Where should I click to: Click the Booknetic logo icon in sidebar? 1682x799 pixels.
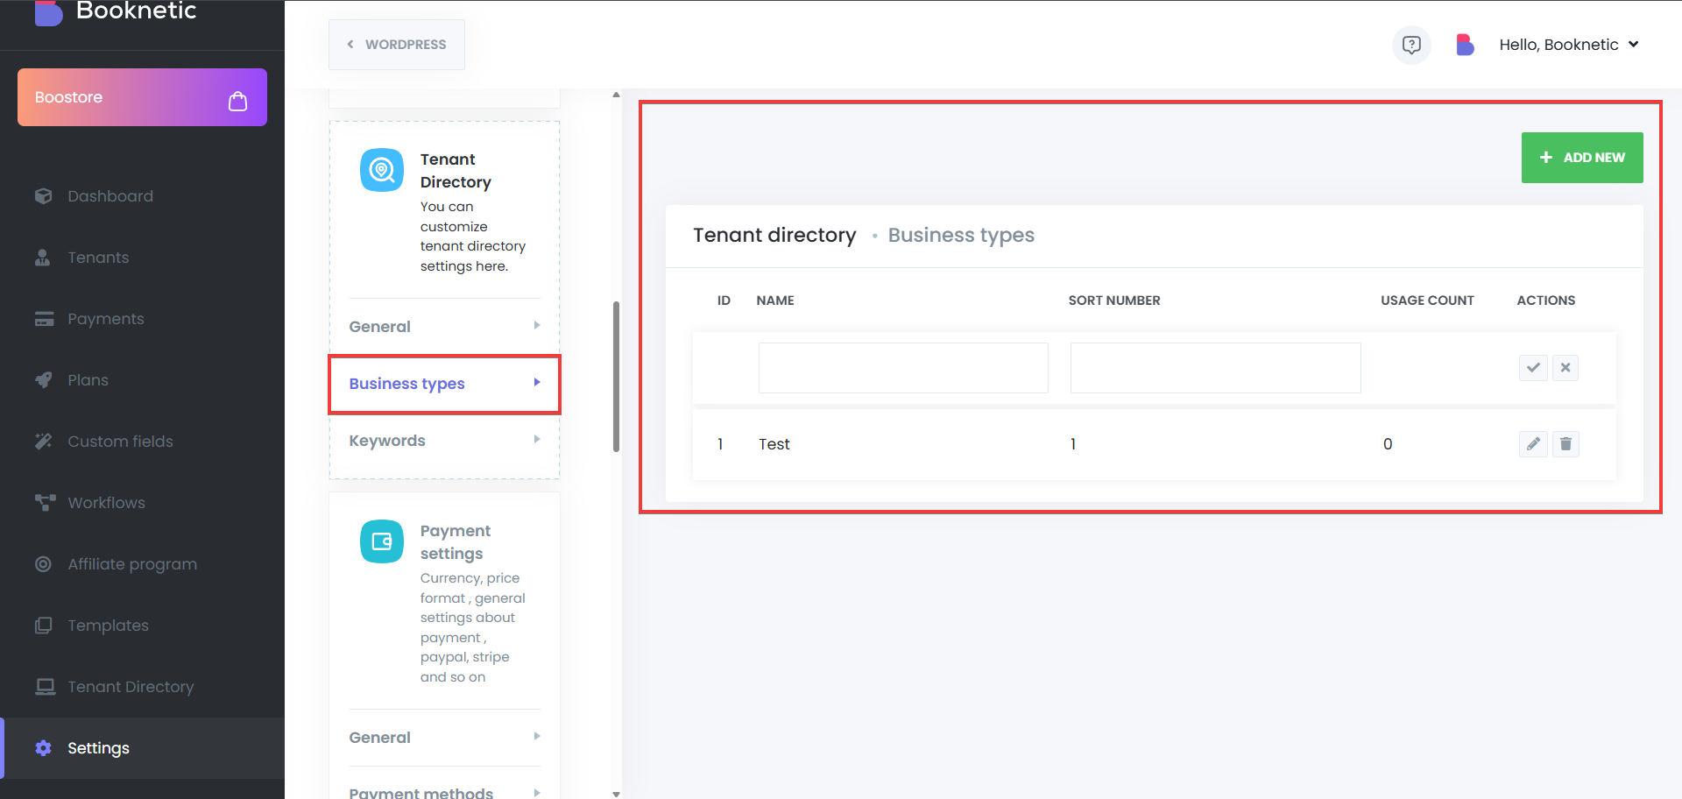click(x=48, y=12)
